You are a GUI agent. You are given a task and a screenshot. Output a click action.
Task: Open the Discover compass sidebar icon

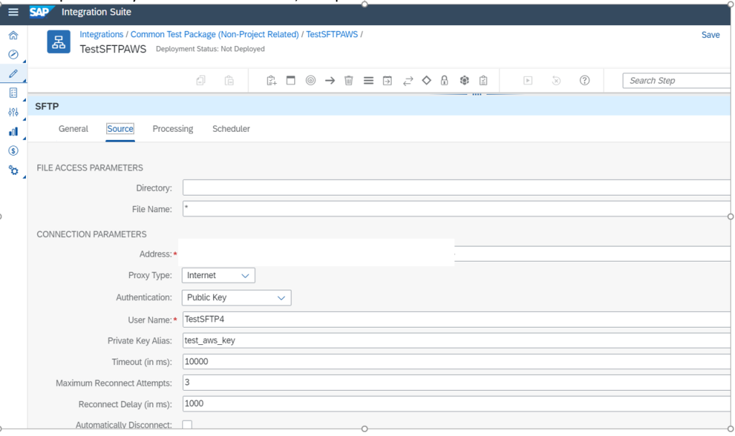[13, 54]
